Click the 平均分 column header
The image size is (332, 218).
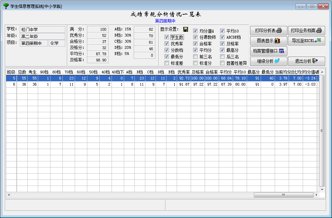[x=226, y=72]
